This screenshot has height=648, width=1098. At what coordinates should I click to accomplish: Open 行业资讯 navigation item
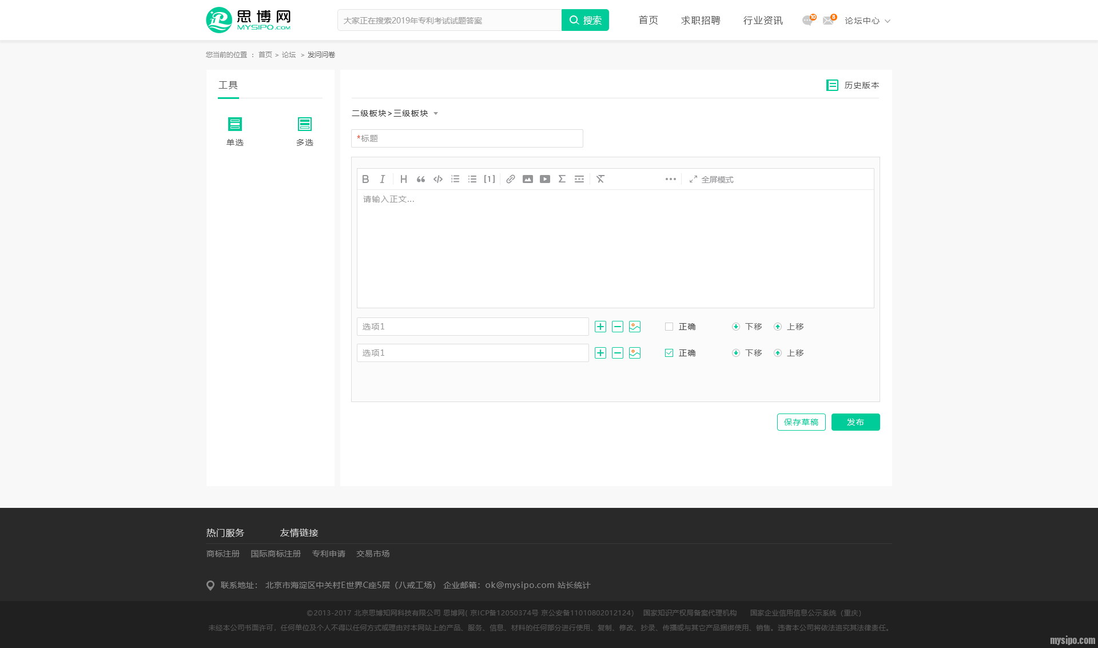[763, 21]
